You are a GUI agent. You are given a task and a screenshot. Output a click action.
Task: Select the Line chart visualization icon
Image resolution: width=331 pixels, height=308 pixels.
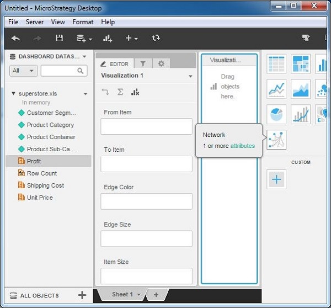276,89
